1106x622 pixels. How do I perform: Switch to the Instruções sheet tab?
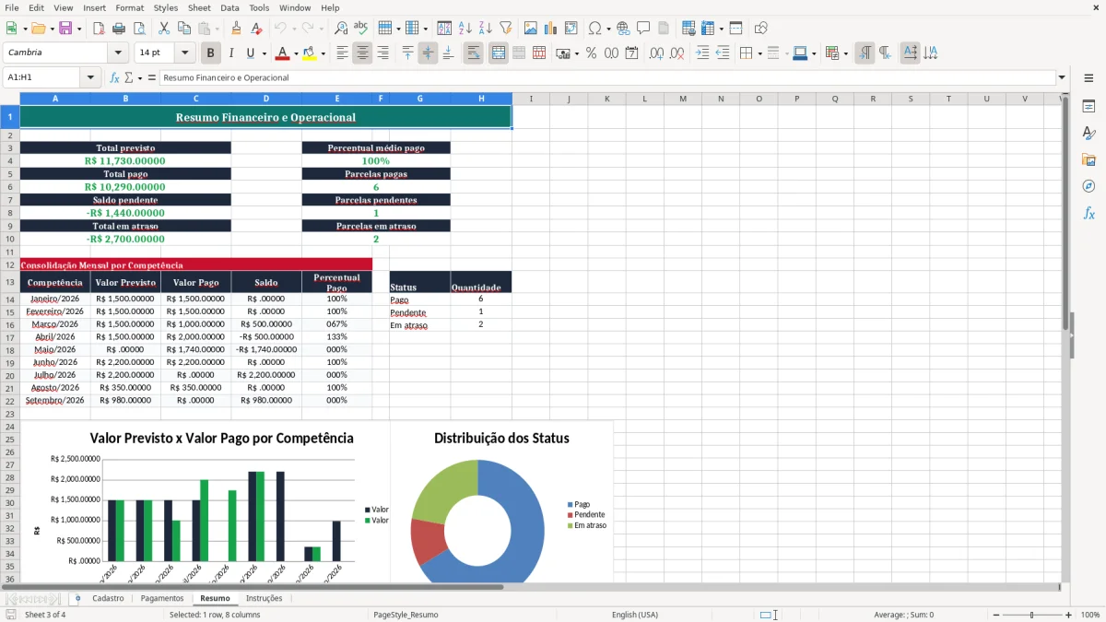pyautogui.click(x=265, y=598)
